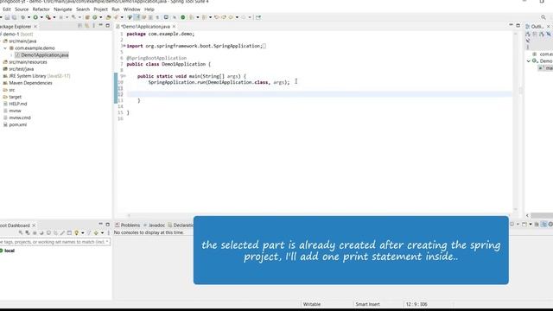Click the open browser icon in Boot Dashboard toolbar
Image resolution: width=553 pixels, height=311 pixels.
41,232
